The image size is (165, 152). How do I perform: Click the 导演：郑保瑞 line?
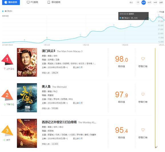pyautogui.click(x=48, y=131)
